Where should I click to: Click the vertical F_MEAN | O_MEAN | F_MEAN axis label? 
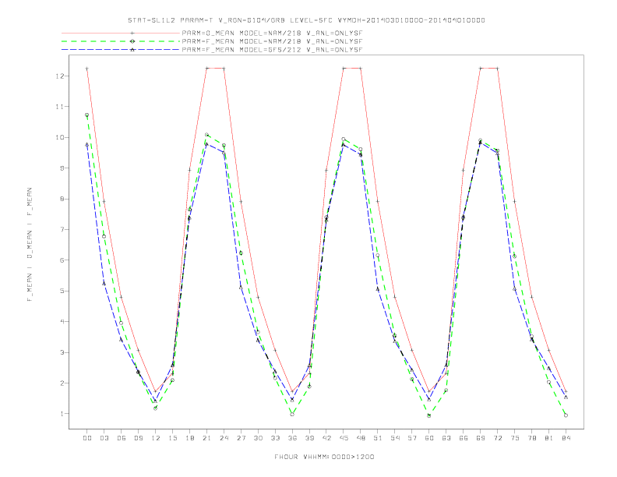(30, 245)
